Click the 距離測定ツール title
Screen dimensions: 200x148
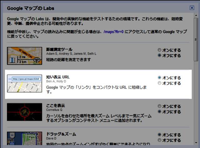pyautogui.click(x=59, y=49)
